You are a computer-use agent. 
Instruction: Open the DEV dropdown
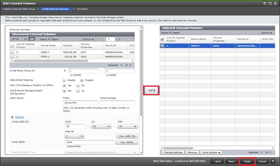pyautogui.click(x=127, y=126)
